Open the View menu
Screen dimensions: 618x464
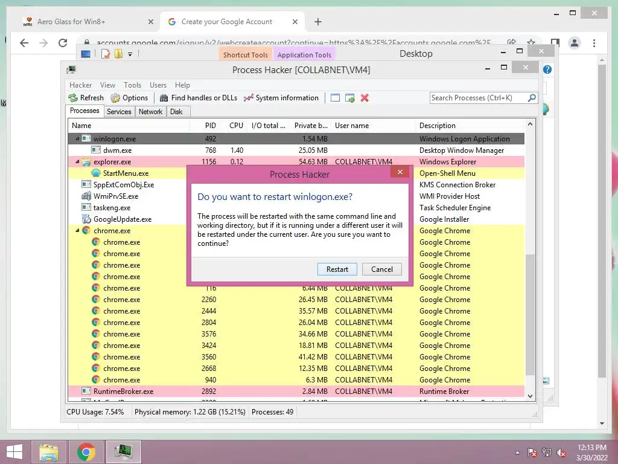(107, 85)
